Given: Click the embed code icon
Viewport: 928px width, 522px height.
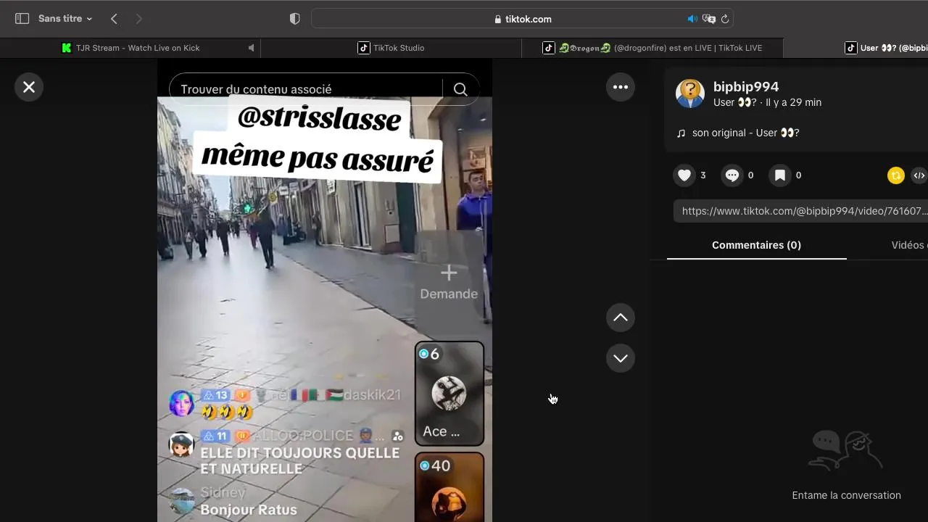Looking at the screenshot, I should point(919,175).
